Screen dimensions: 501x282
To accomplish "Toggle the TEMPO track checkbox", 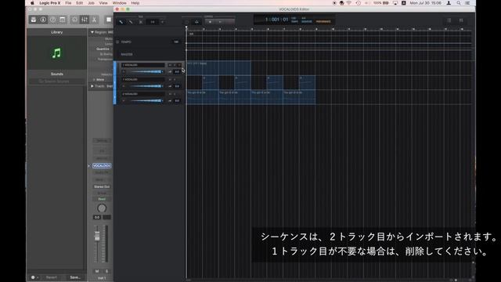I will coord(117,42).
